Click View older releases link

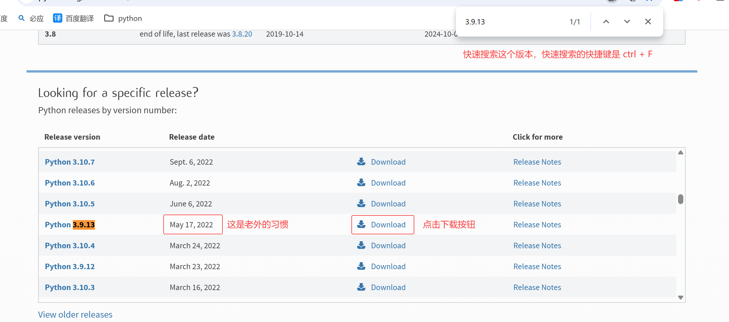tap(75, 314)
